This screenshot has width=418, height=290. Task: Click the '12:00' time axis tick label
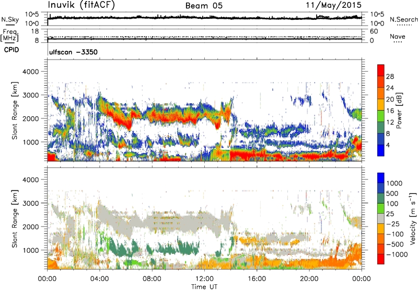(x=204, y=279)
